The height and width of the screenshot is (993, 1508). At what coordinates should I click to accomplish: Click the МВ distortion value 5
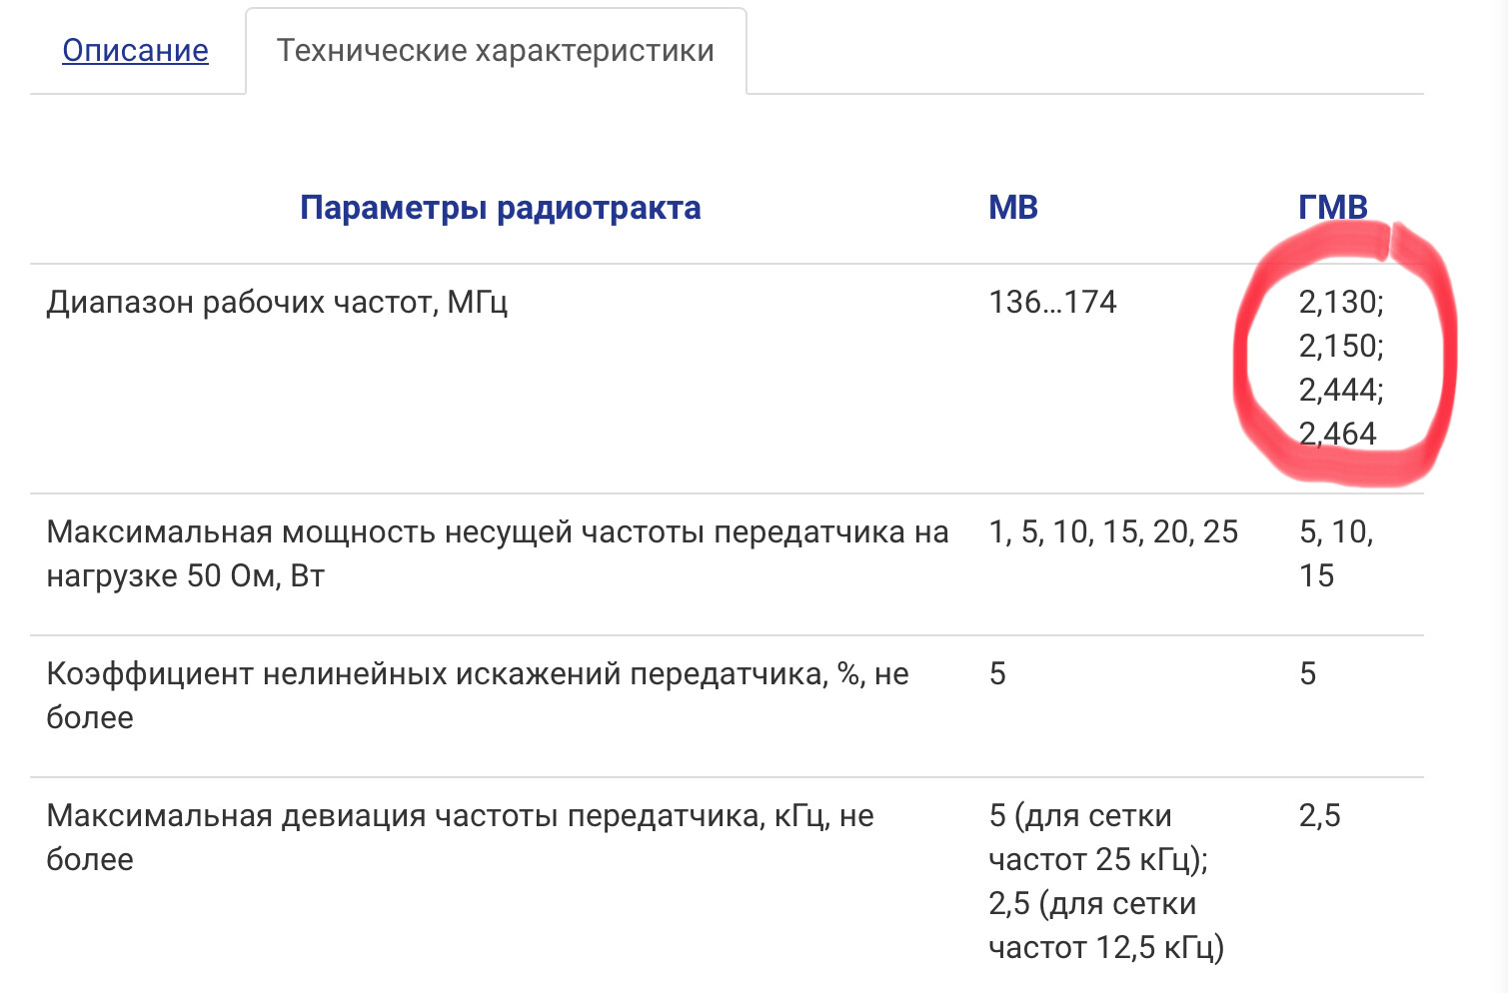tap(996, 673)
